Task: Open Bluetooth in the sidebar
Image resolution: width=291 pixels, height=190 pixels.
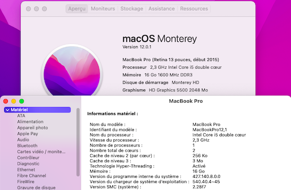Action: 27,146
